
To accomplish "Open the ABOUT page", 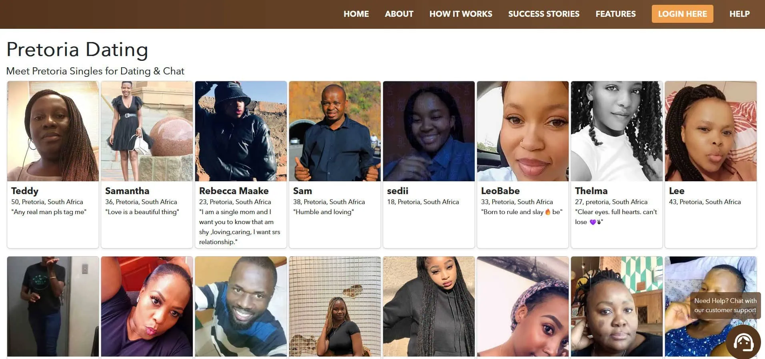I will 399,14.
